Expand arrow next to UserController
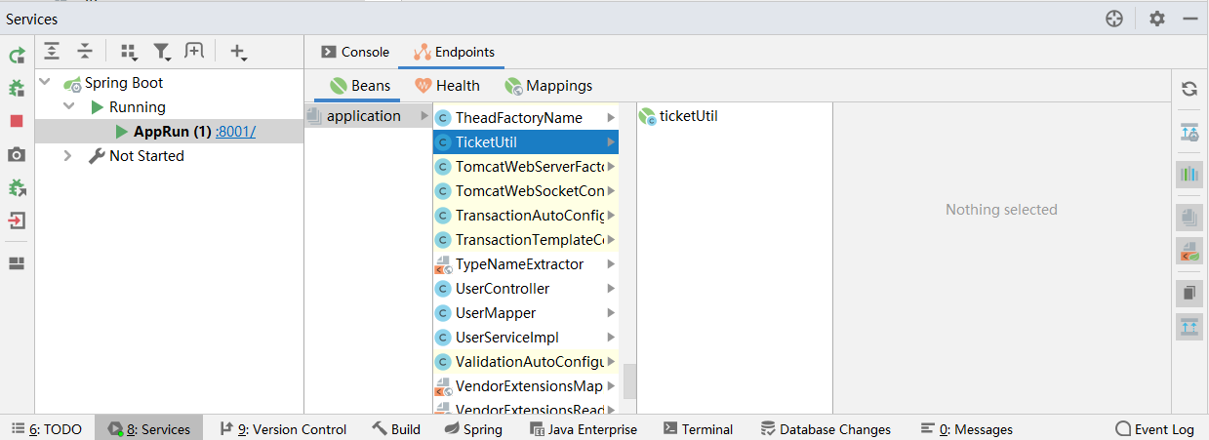 point(611,289)
